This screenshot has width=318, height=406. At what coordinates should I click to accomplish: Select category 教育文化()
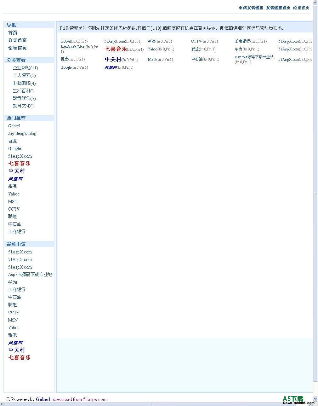(23, 106)
